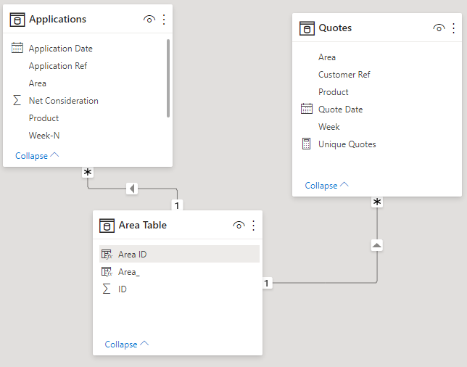Select filter direction arrow on Applications relationship
The height and width of the screenshot is (367, 467).
click(132, 189)
